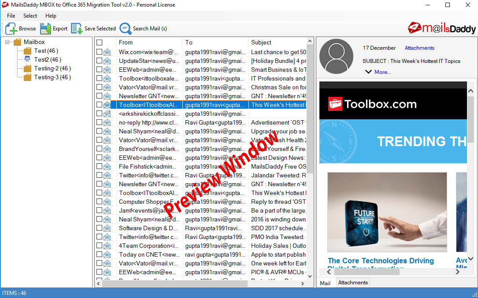The height and width of the screenshot is (298, 478).
Task: Click the MailsDaddy logo
Action: [x=442, y=28]
